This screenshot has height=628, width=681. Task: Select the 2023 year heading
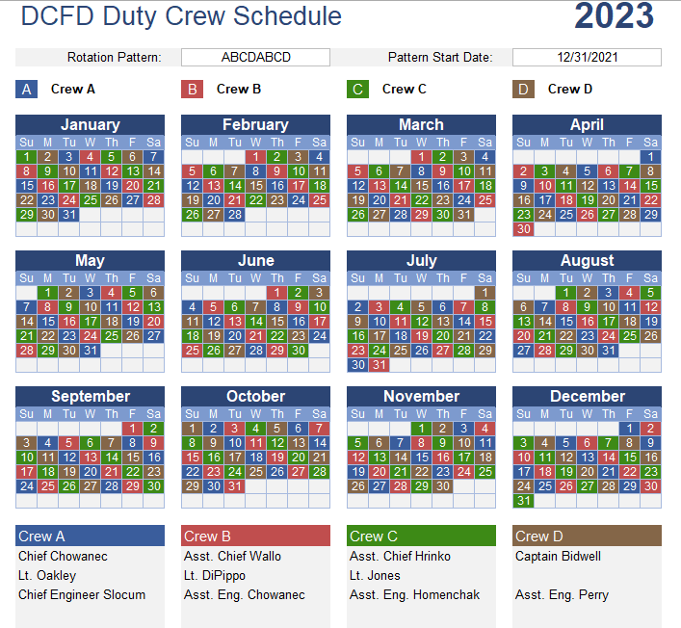coord(614,16)
